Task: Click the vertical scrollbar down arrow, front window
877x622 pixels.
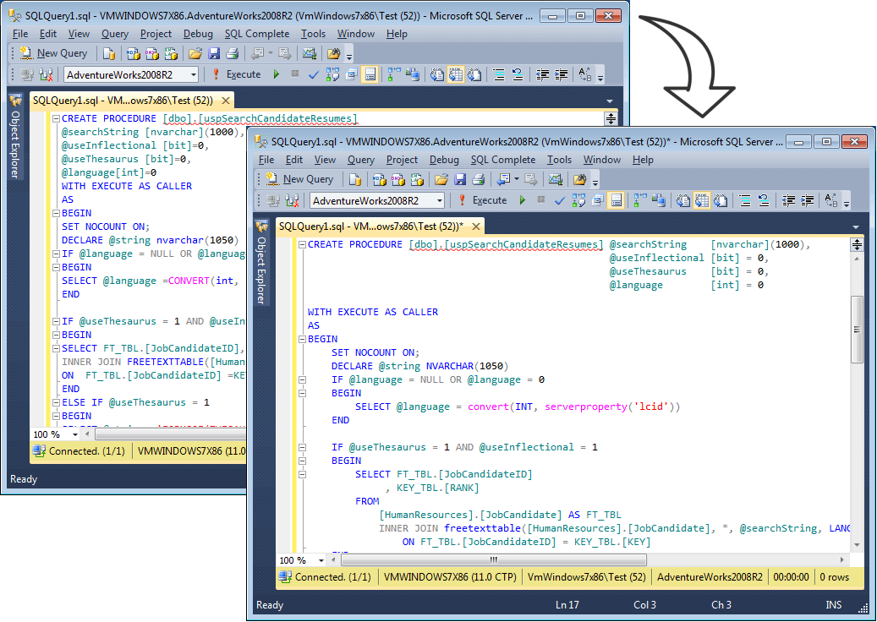Action: click(x=857, y=545)
